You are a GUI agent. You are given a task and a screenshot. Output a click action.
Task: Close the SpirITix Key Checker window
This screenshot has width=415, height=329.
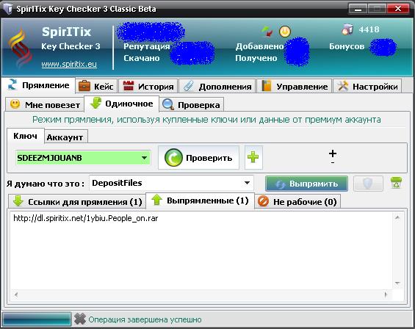tap(398, 9)
